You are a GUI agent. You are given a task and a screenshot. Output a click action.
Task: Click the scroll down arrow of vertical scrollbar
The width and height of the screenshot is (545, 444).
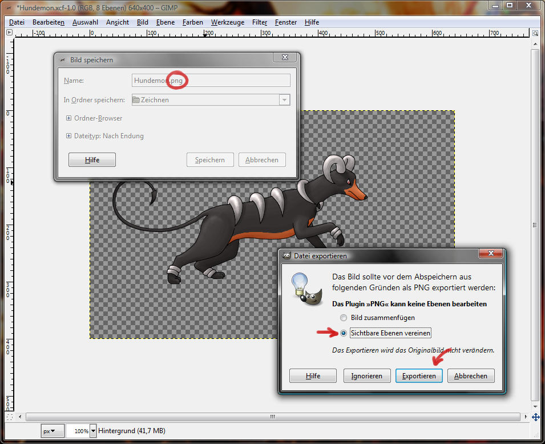click(x=535, y=406)
